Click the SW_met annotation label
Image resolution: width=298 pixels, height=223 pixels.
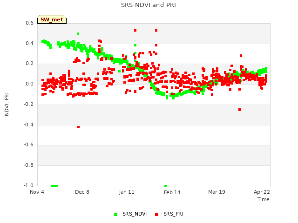tap(52, 20)
